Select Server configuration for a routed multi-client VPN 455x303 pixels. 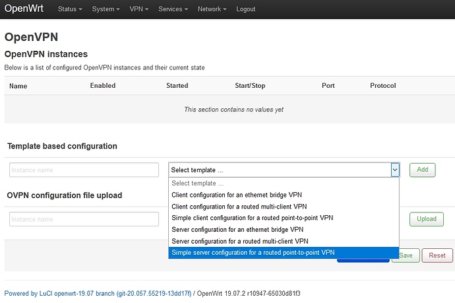point(284,241)
